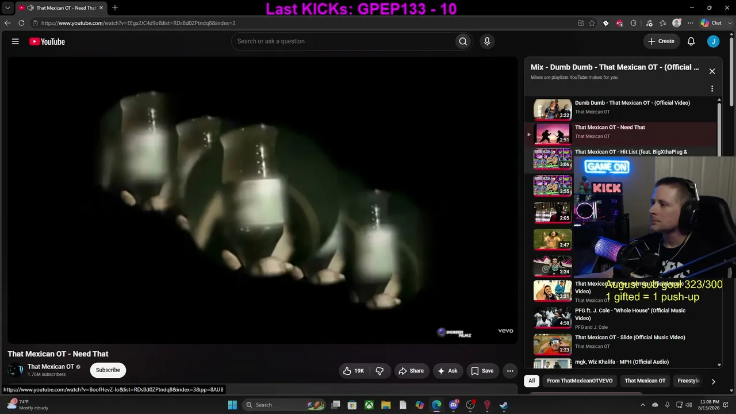The height and width of the screenshot is (414, 736).
Task: Open browser settings and more menu
Action: [689, 23]
